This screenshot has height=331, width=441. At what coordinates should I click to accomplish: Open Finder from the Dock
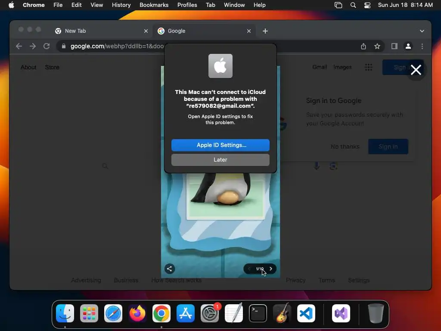(x=65, y=313)
